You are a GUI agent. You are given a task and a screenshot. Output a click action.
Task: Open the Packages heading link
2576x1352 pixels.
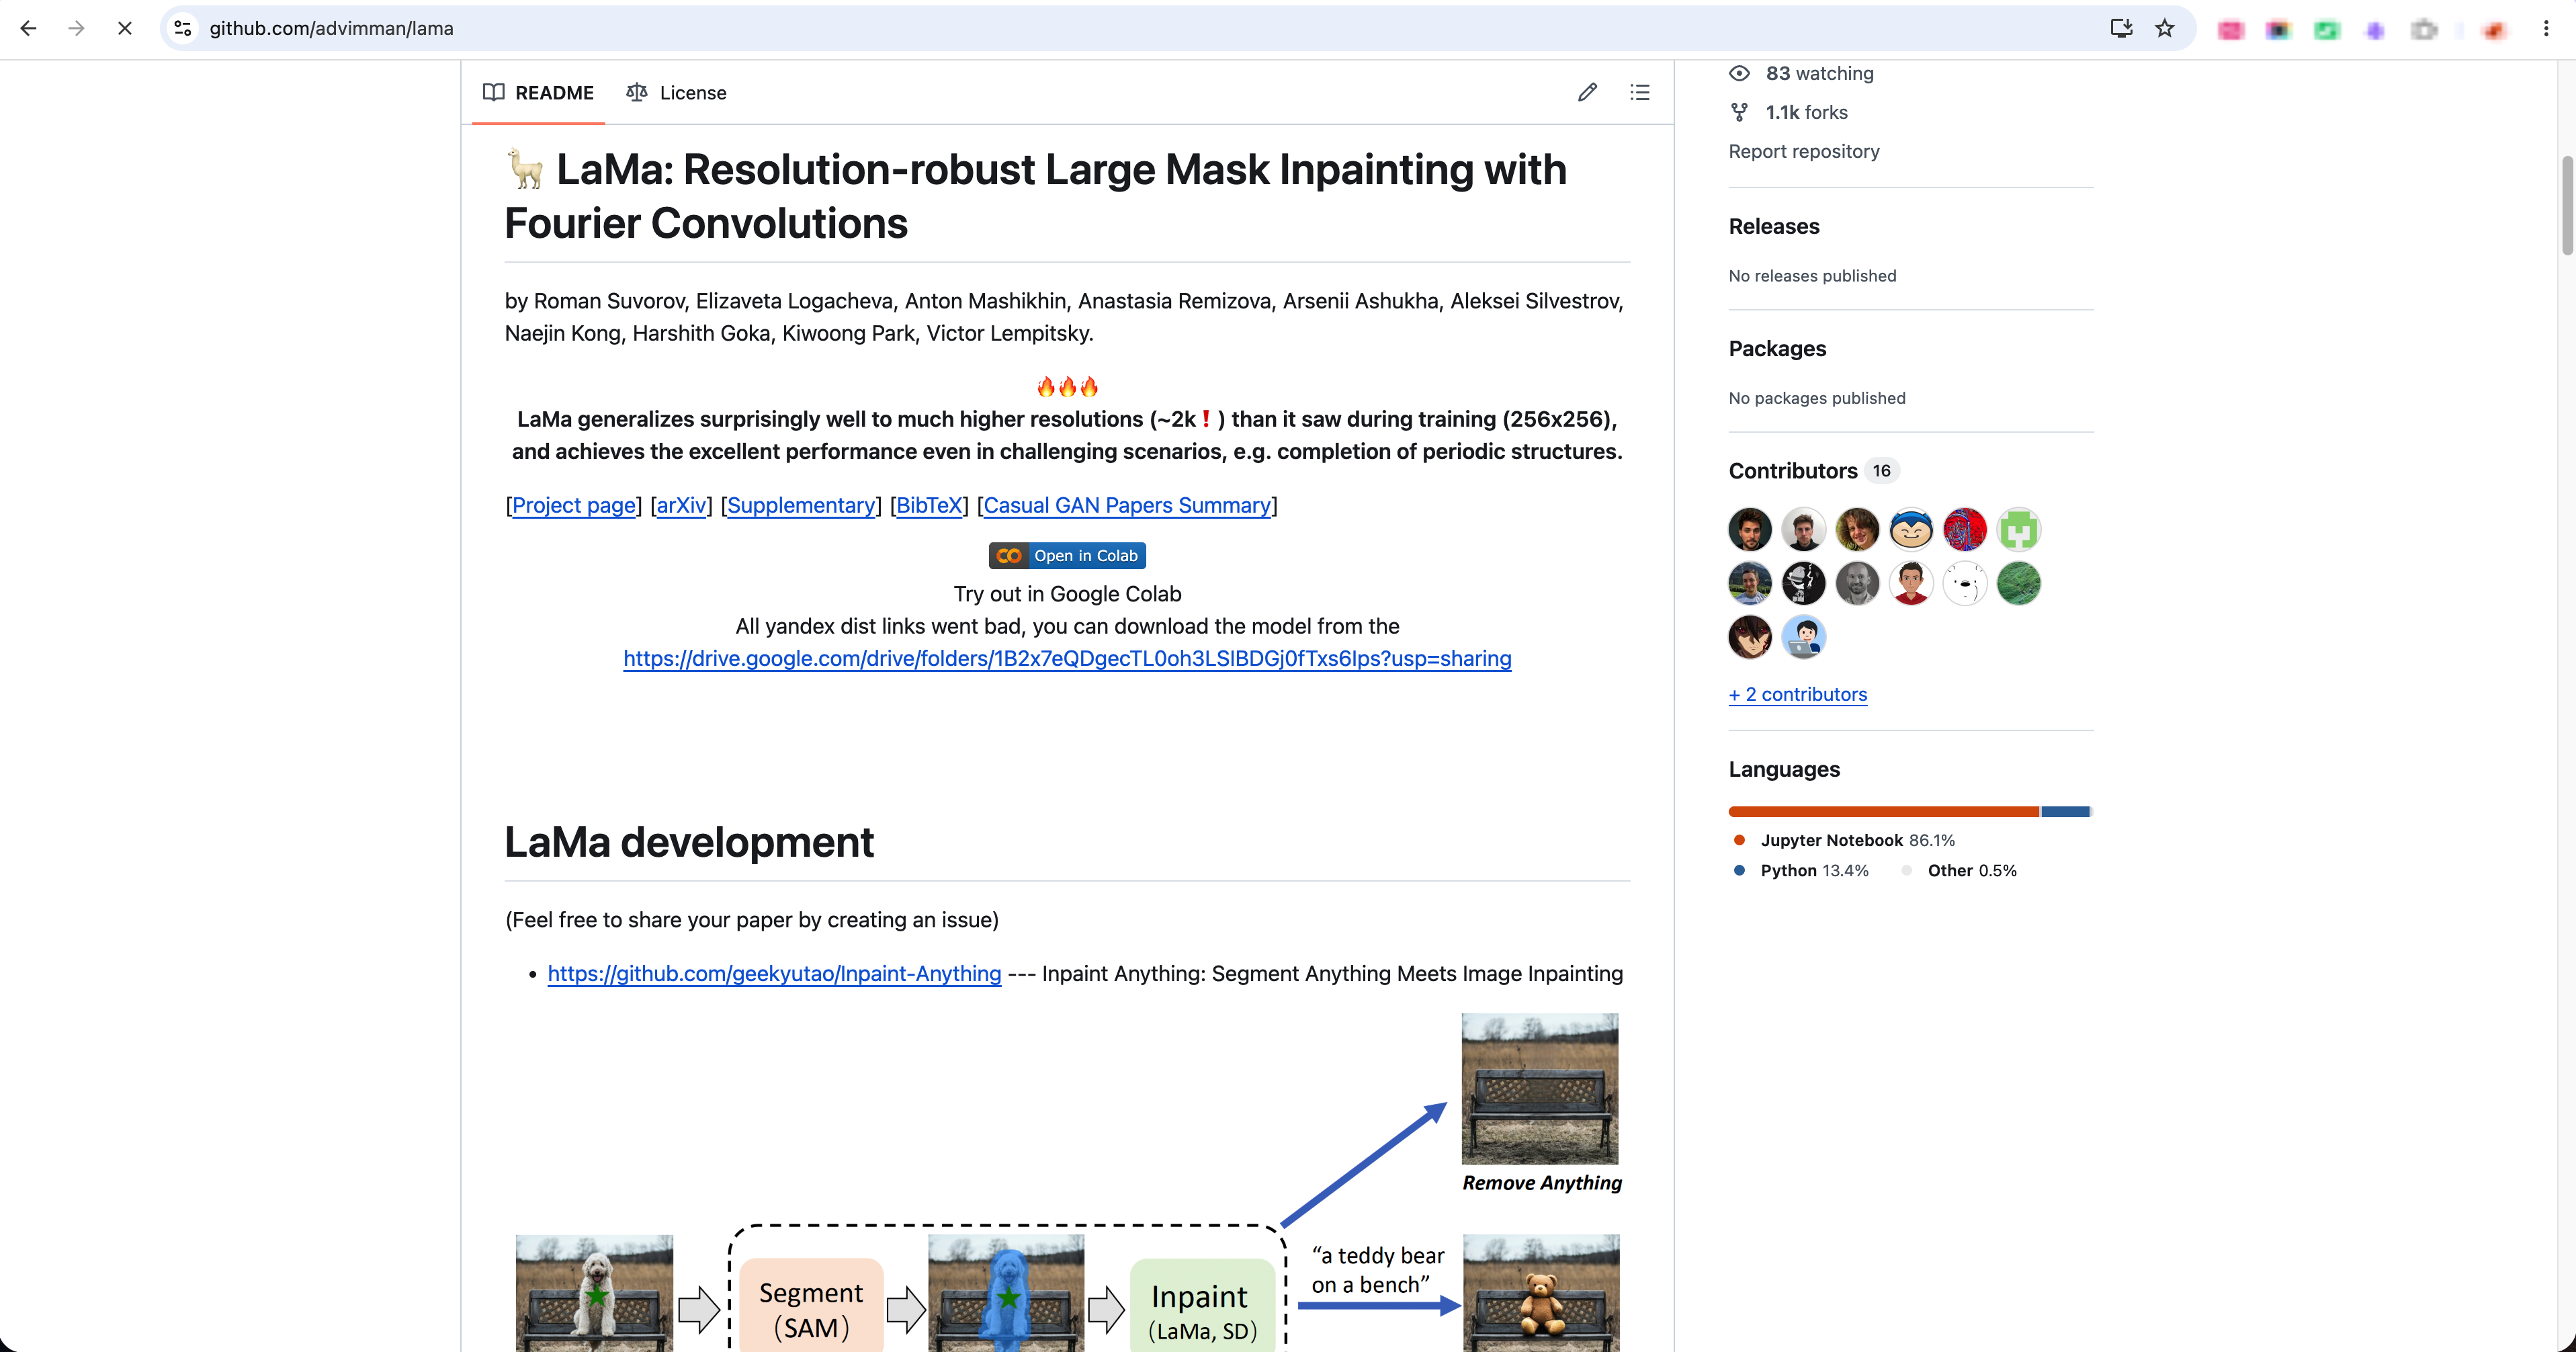coord(1777,349)
